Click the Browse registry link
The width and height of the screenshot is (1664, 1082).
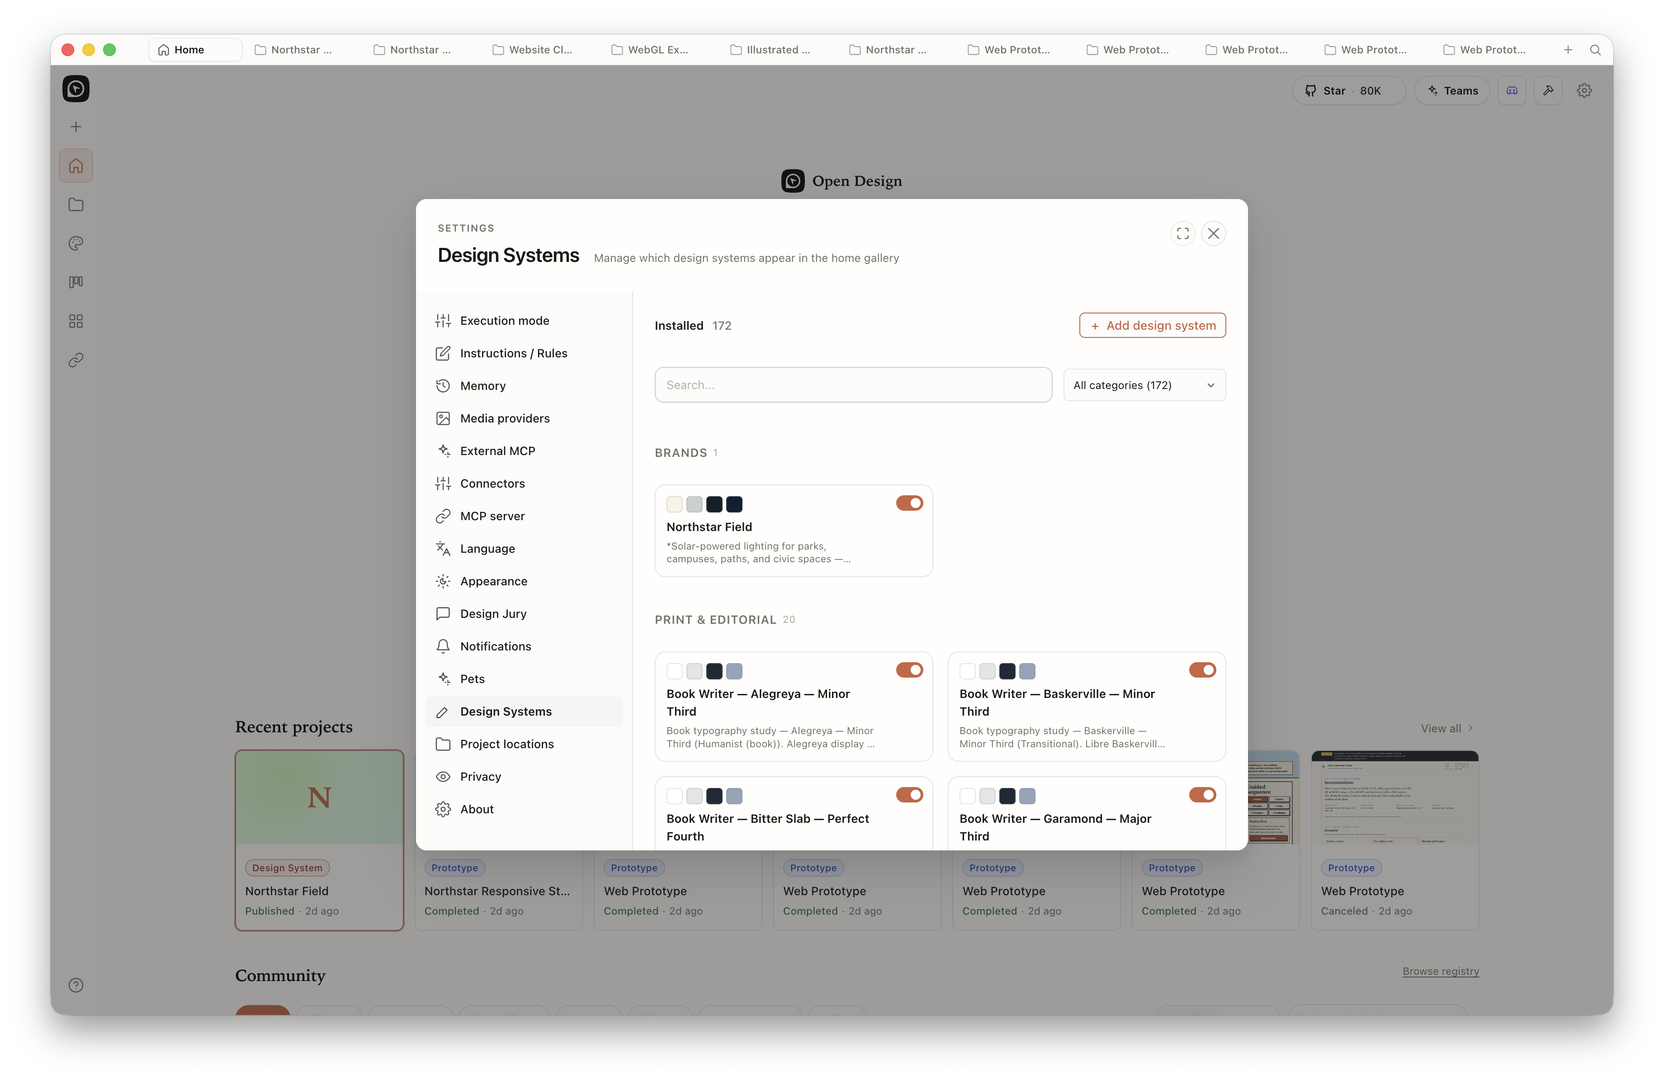[1440, 971]
